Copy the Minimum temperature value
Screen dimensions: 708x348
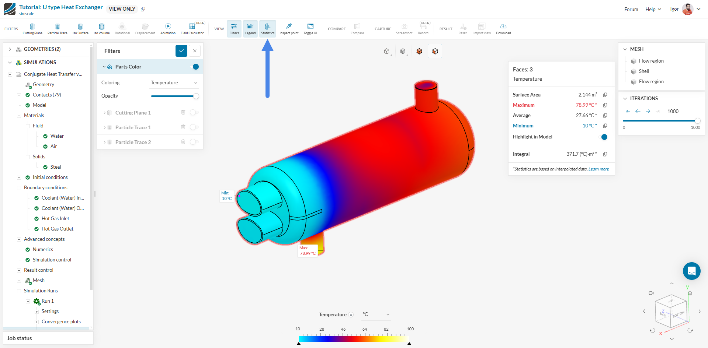[605, 126]
